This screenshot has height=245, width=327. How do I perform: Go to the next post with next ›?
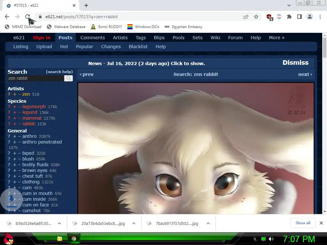coord(305,74)
